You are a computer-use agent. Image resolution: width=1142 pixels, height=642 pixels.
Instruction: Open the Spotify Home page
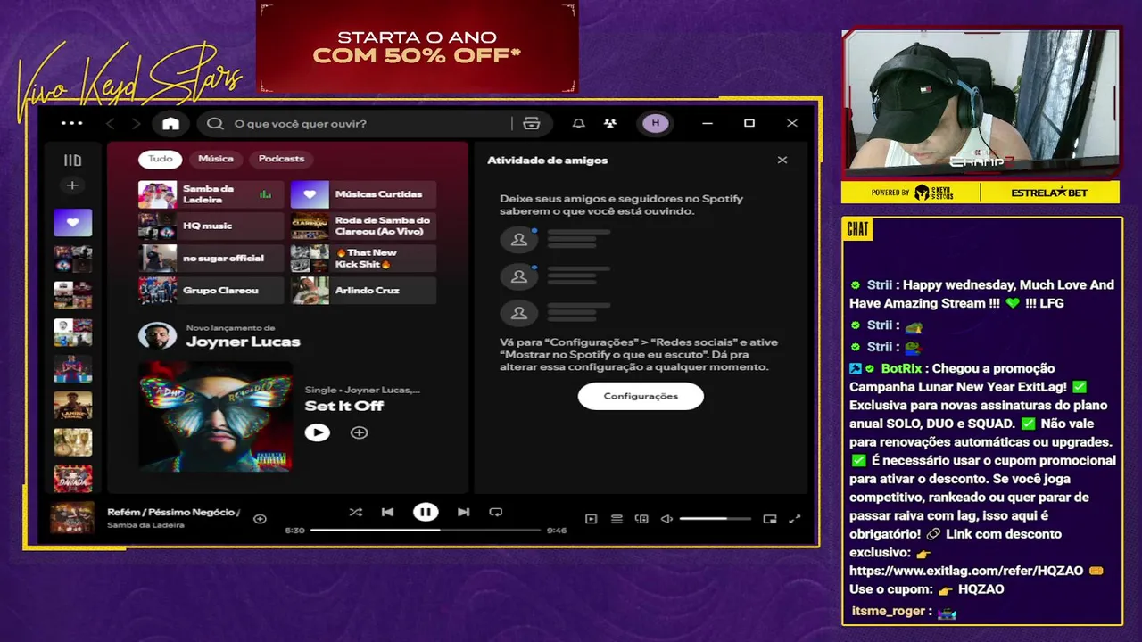point(170,123)
